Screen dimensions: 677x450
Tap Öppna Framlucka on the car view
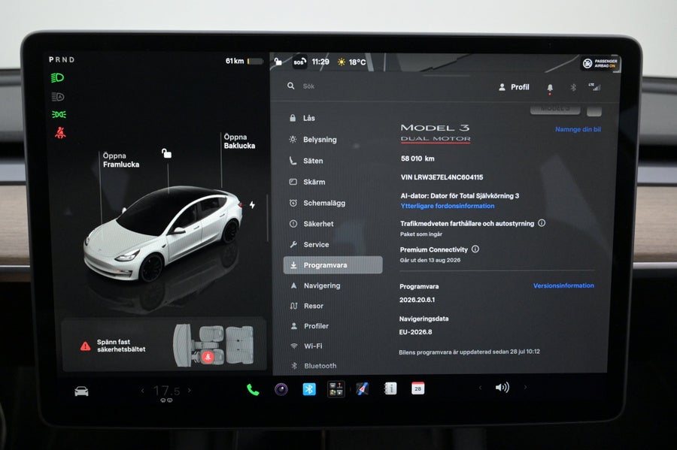[121, 160]
